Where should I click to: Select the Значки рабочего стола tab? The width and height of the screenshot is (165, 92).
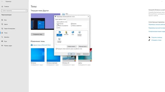point(61,19)
